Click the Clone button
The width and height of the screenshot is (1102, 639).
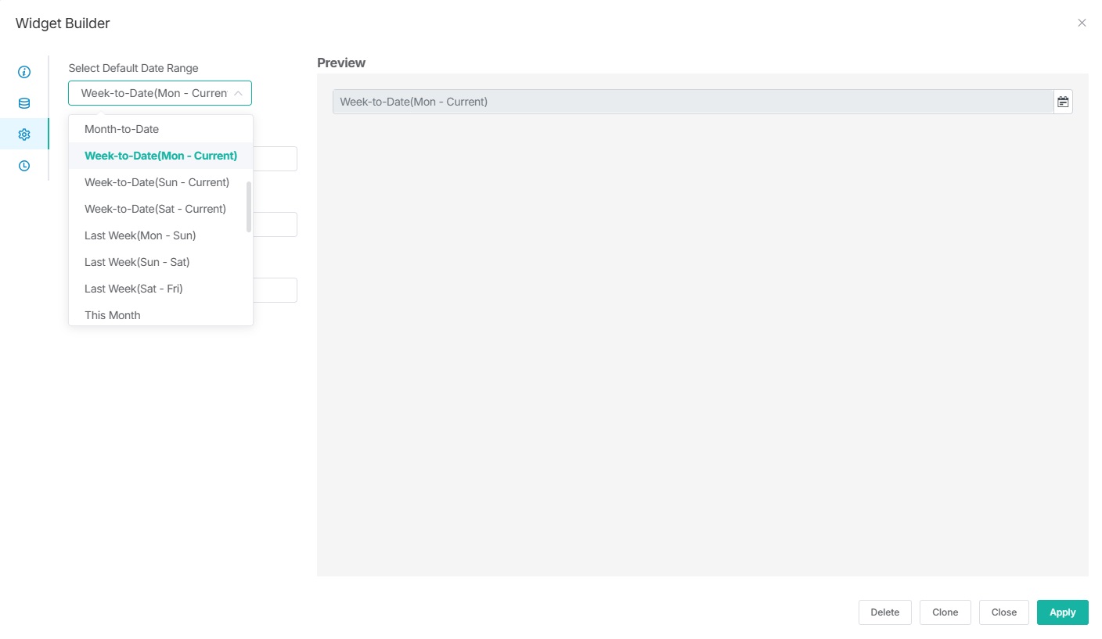[945, 612]
